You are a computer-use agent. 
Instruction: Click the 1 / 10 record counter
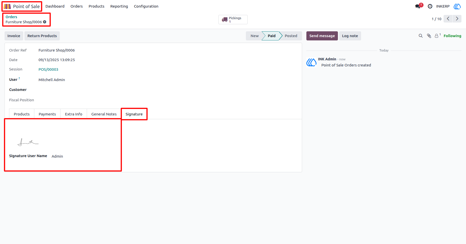(436, 19)
